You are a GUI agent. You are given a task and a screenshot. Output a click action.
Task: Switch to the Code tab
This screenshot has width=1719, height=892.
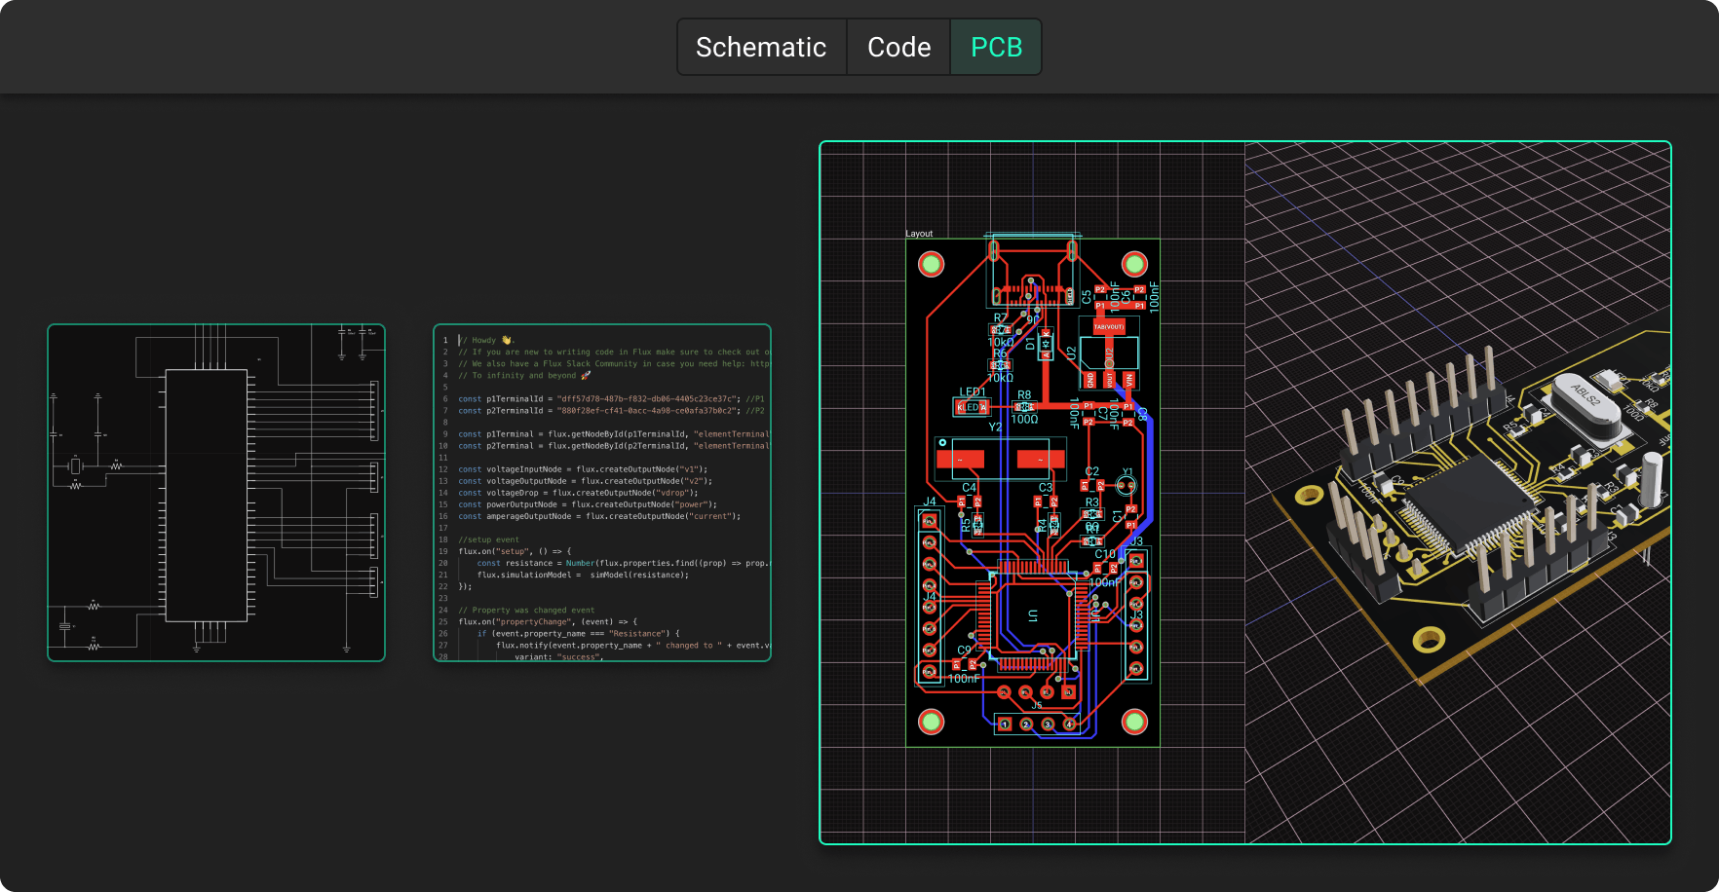coord(898,47)
